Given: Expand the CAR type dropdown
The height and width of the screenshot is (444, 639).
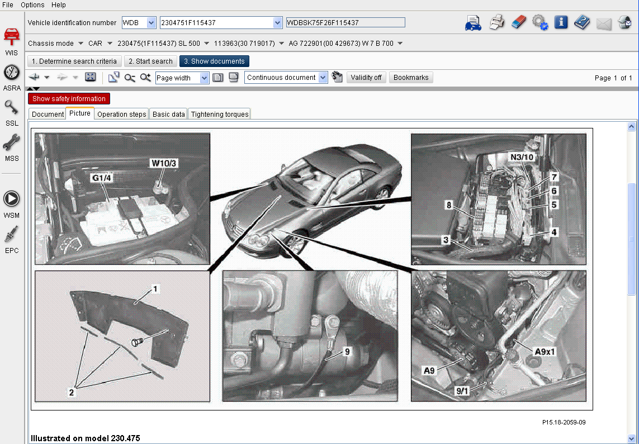Looking at the screenshot, I should click(x=109, y=43).
